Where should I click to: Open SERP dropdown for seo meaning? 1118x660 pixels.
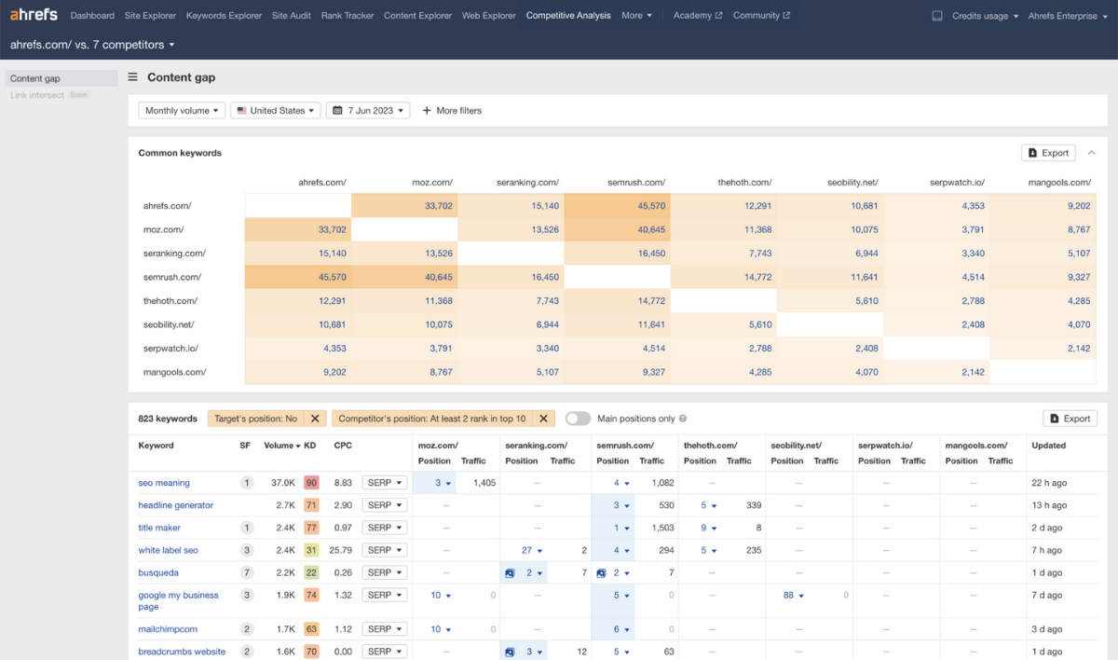click(x=384, y=483)
